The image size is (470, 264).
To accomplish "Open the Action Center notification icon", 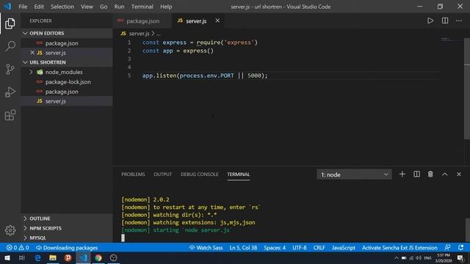I will point(460,257).
